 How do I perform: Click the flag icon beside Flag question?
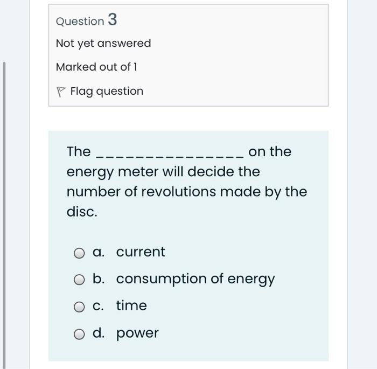click(60, 92)
